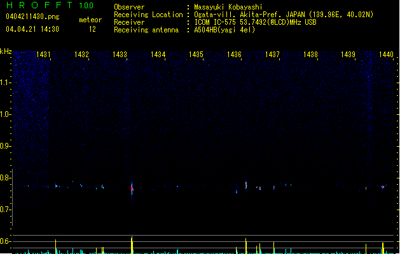Click the HROFFT 1.0.0 title text
The width and height of the screenshot is (400, 254).
[x=50, y=5]
